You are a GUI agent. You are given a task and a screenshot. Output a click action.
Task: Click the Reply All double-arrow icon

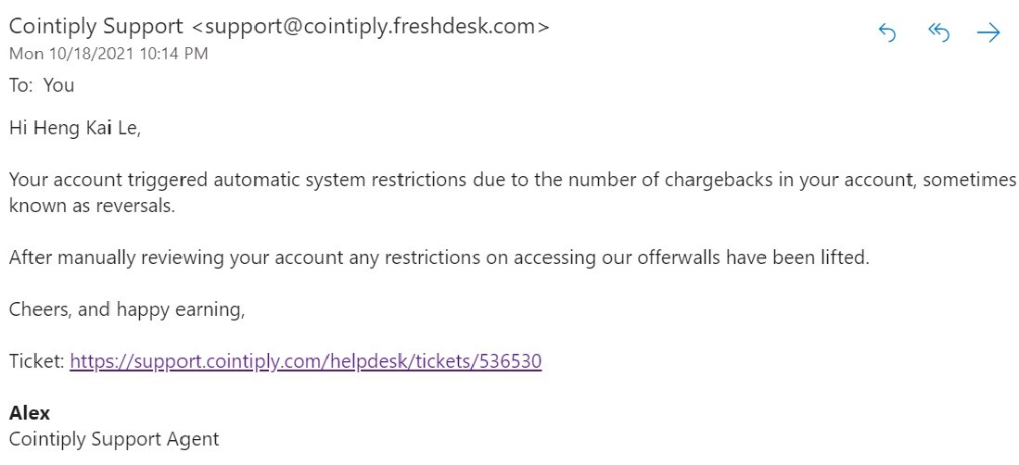938,32
